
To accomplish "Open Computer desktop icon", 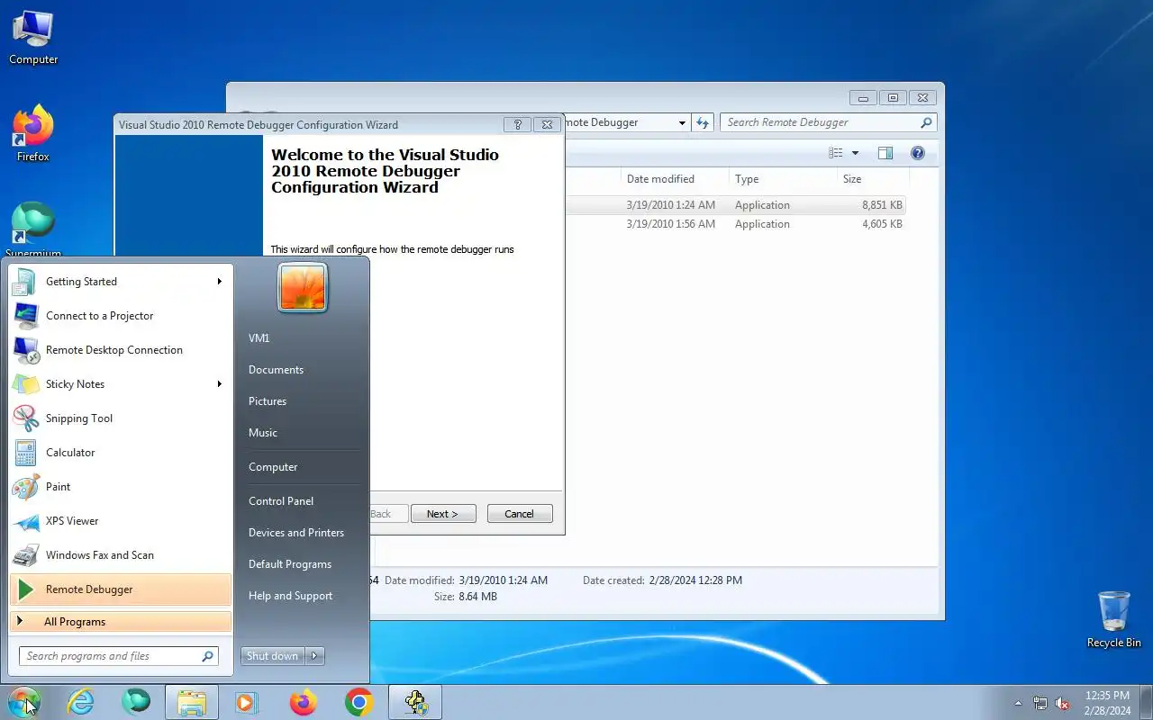I will 33,38.
